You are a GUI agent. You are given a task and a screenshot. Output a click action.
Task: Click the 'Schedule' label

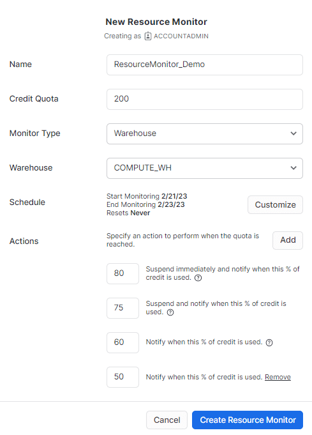(x=27, y=202)
